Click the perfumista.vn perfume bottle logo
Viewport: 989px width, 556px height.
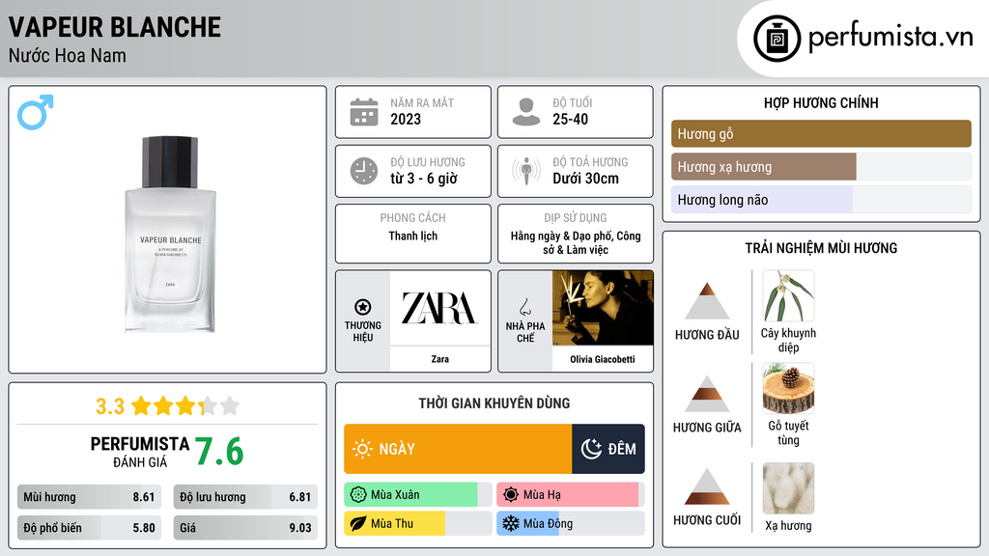[x=777, y=39]
